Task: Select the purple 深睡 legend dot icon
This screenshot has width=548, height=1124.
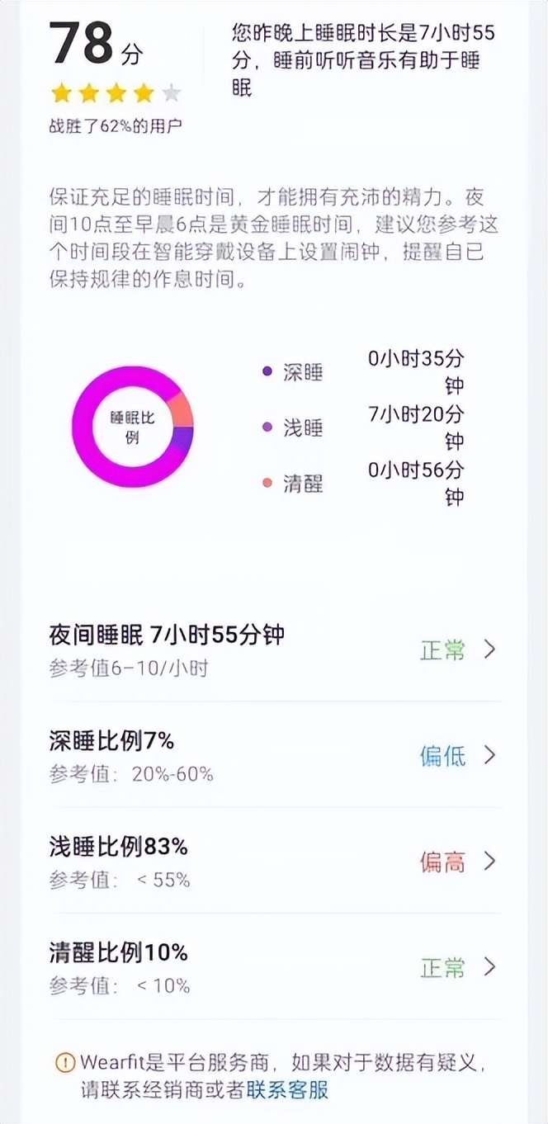Action: coord(267,371)
